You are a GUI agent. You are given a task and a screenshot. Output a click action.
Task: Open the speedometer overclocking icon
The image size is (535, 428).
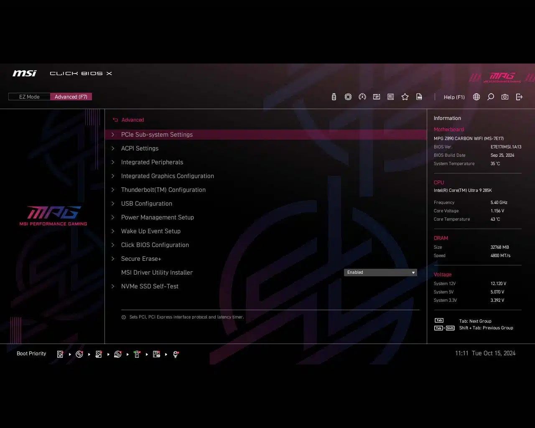tap(362, 97)
